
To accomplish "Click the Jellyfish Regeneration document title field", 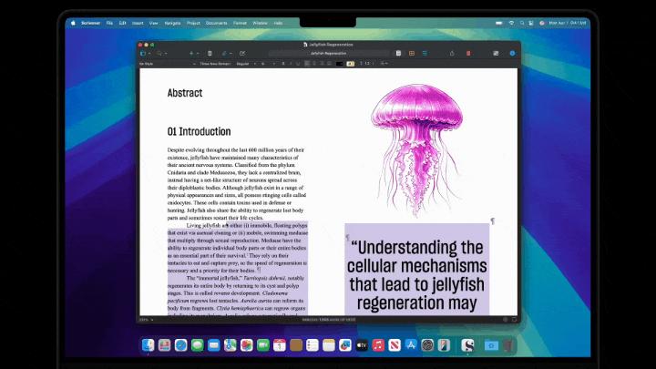I will click(x=328, y=54).
